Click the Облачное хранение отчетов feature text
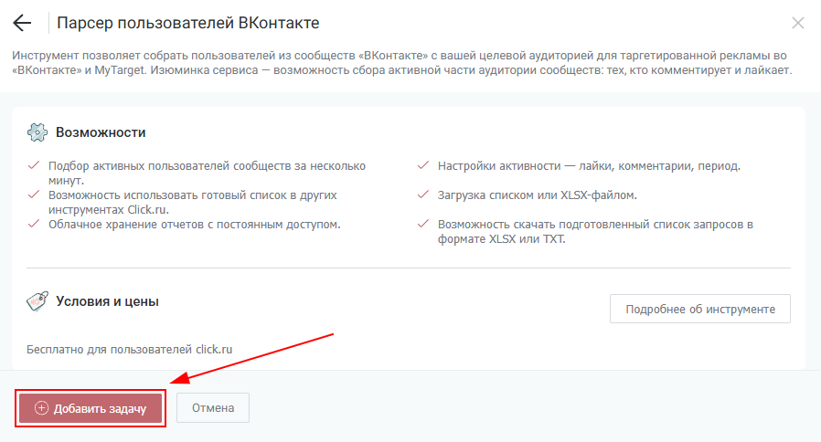The height and width of the screenshot is (442, 821). (195, 224)
